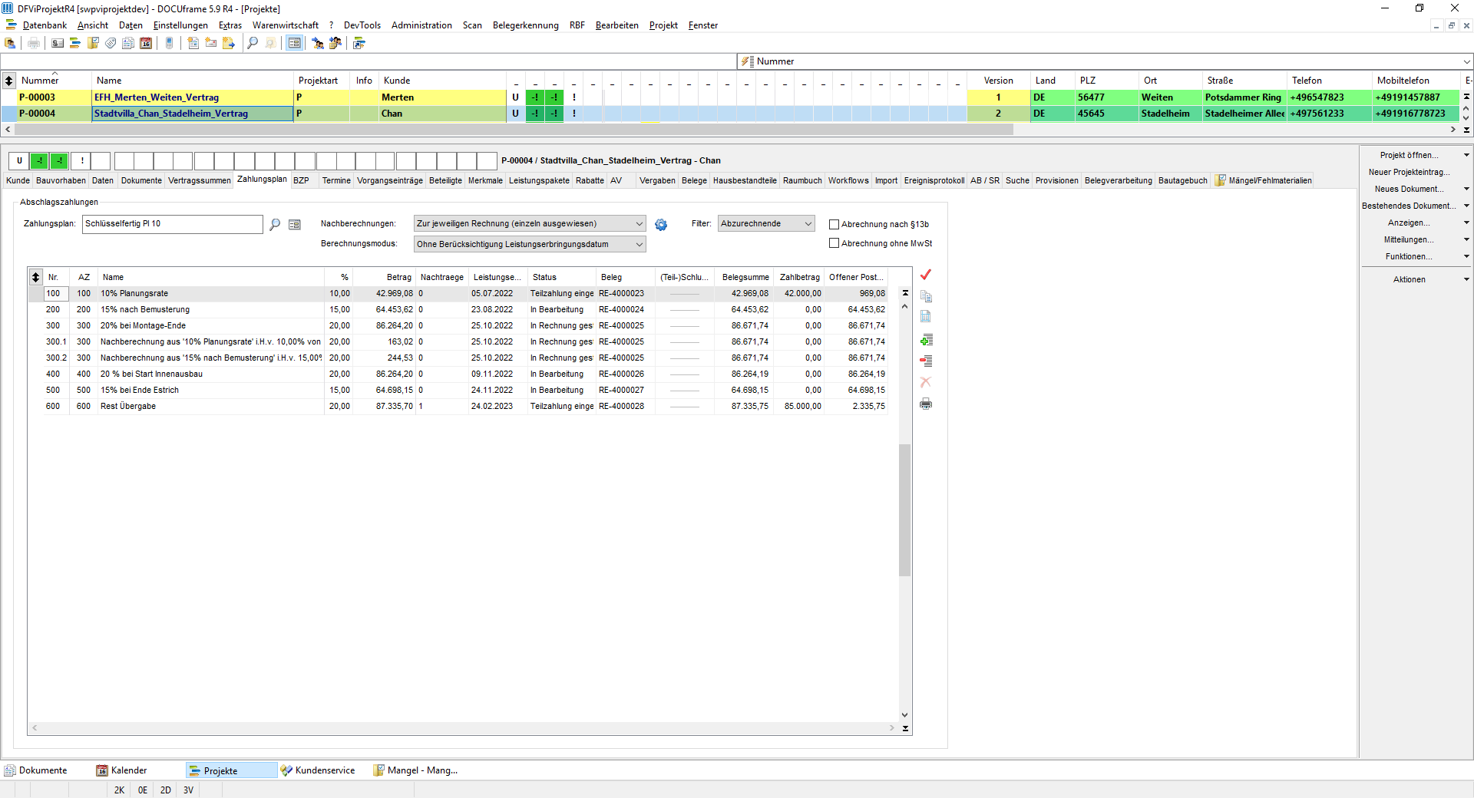The height and width of the screenshot is (798, 1474).
Task: Switch to the Bautagebuch tab
Action: pyautogui.click(x=1182, y=180)
